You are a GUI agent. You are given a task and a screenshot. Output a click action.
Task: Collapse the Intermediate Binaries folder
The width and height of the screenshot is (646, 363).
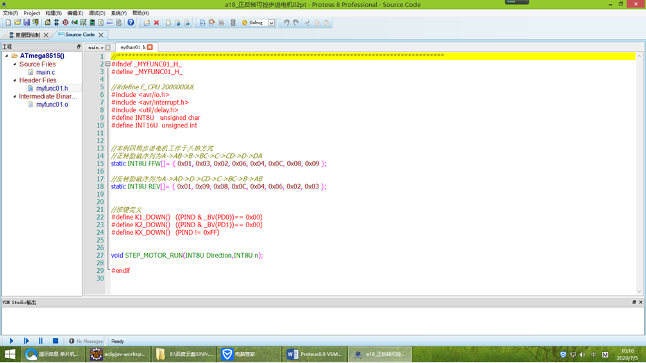pos(15,96)
